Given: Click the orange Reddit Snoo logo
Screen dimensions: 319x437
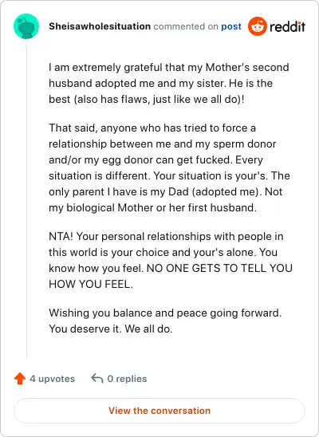Looking at the screenshot, I should 257,26.
